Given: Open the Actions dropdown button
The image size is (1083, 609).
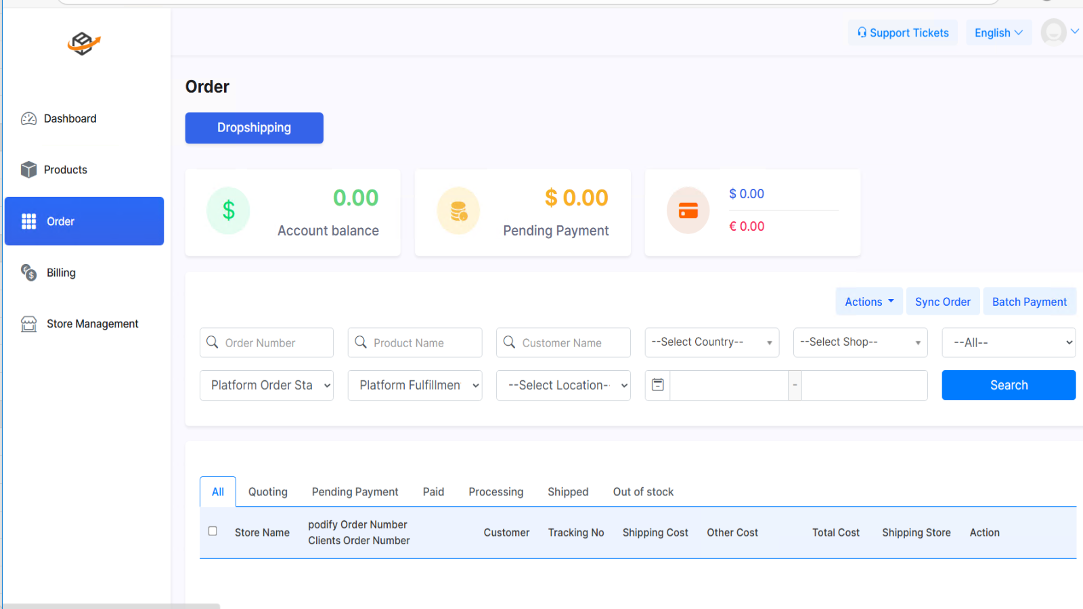Looking at the screenshot, I should (869, 302).
